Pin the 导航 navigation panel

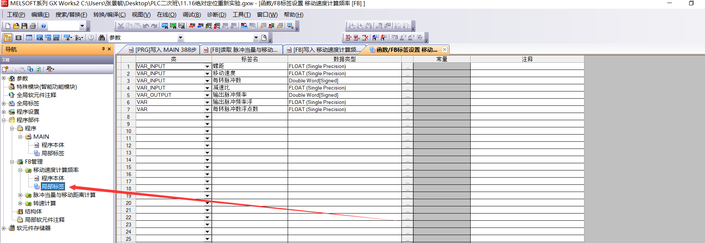pos(103,49)
